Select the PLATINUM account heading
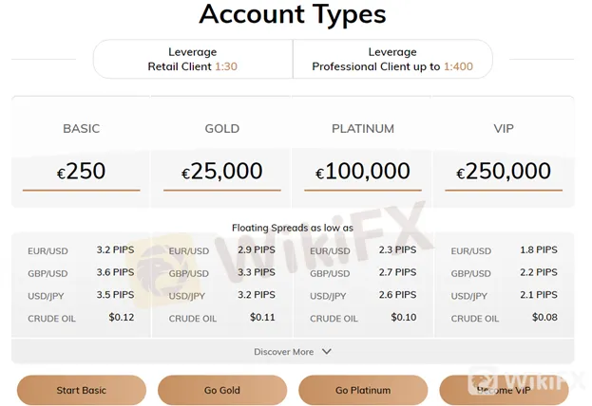Image resolution: width=592 pixels, height=406 pixels. [363, 129]
